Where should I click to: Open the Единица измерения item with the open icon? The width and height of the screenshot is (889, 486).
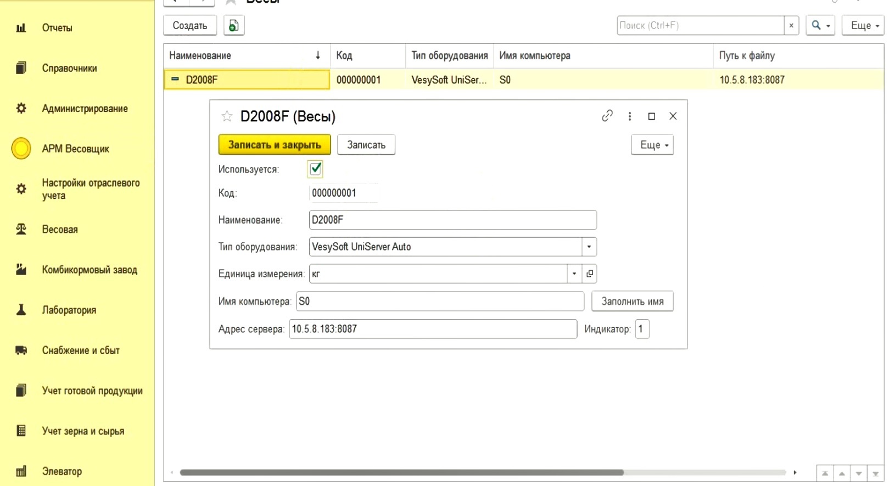click(x=590, y=273)
